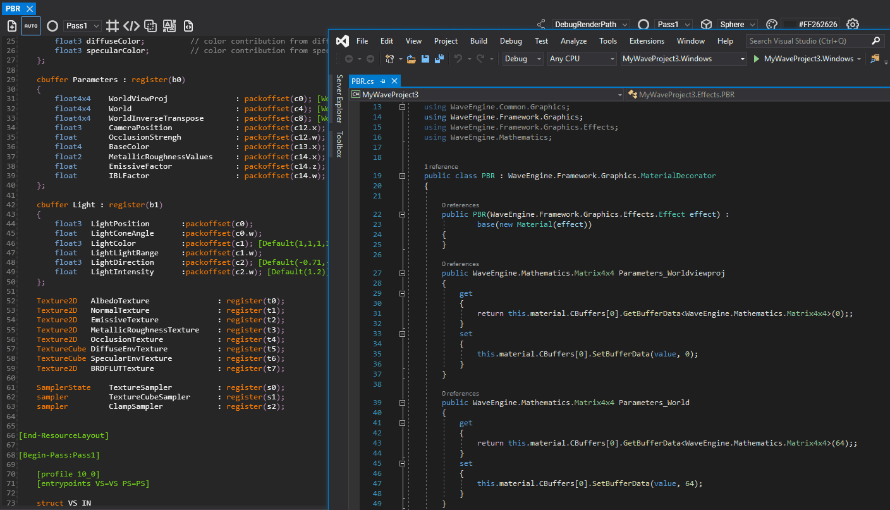This screenshot has width=890, height=510.
Task: Click the '1 reference' CodeLens above PBR class
Action: pyautogui.click(x=441, y=167)
